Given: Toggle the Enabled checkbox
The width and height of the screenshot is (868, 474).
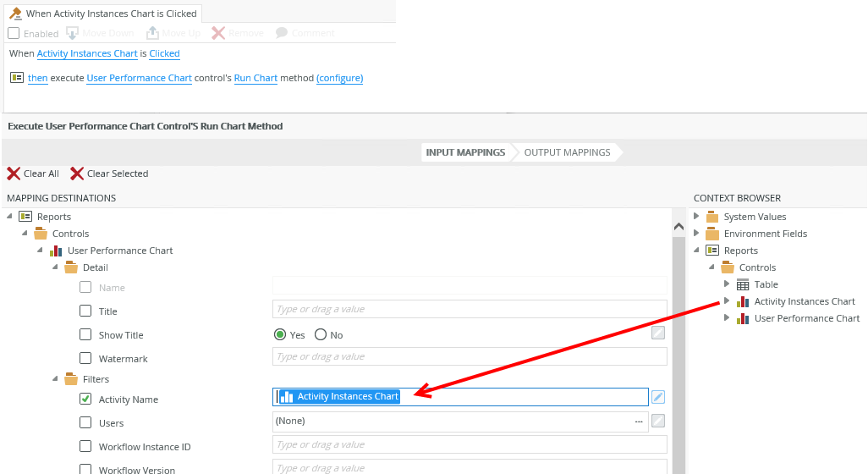Looking at the screenshot, I should (14, 33).
